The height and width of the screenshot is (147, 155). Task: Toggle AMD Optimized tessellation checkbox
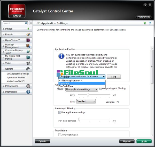tap(60, 135)
